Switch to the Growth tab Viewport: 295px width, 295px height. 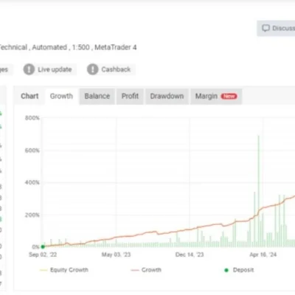(x=61, y=96)
